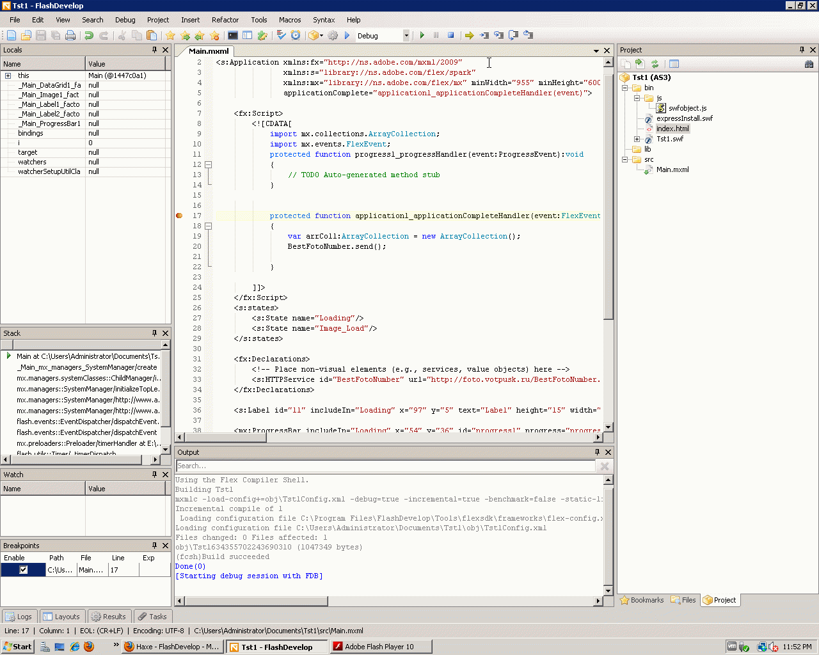The height and width of the screenshot is (655, 819).
Task: Refresh the Project panel tree
Action: pyautogui.click(x=655, y=64)
